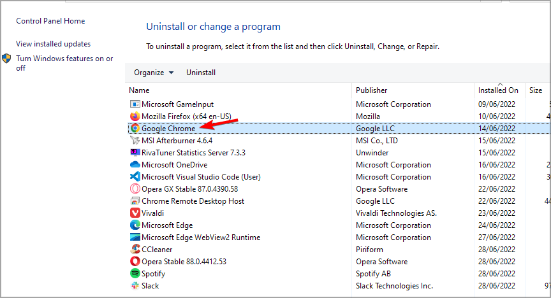Click the Mozilla publisher cell
The height and width of the screenshot is (298, 551).
367,116
